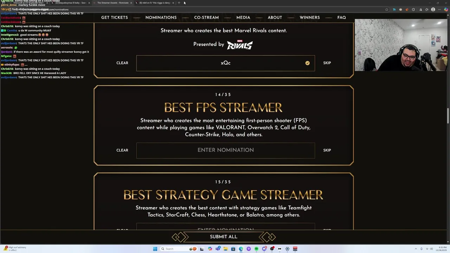This screenshot has width=450, height=253.
Task: Open the Windows Start menu
Action: (x=155, y=249)
